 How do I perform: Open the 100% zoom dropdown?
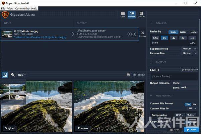tap(22, 75)
